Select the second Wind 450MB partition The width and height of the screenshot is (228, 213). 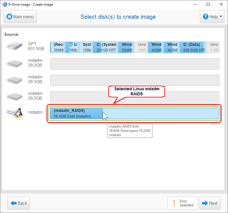[x=171, y=47]
